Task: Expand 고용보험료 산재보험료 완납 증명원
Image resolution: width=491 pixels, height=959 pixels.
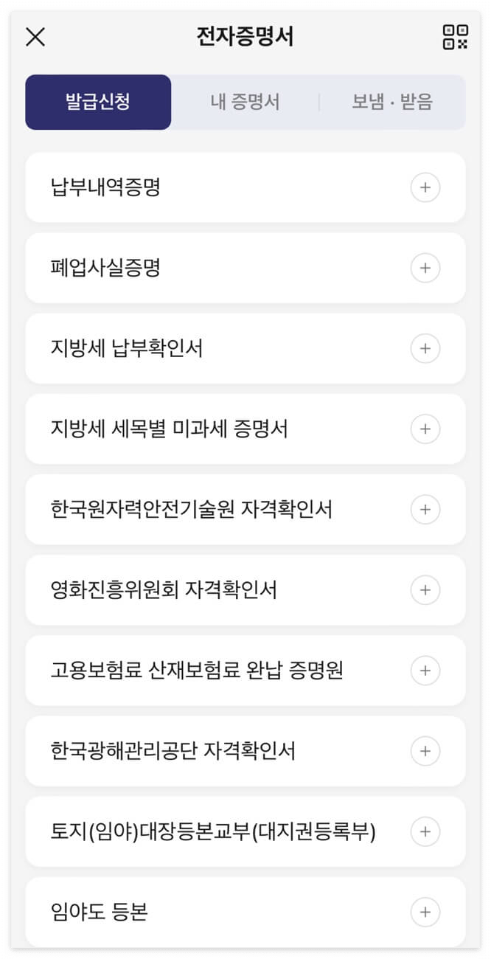Action: pos(425,671)
